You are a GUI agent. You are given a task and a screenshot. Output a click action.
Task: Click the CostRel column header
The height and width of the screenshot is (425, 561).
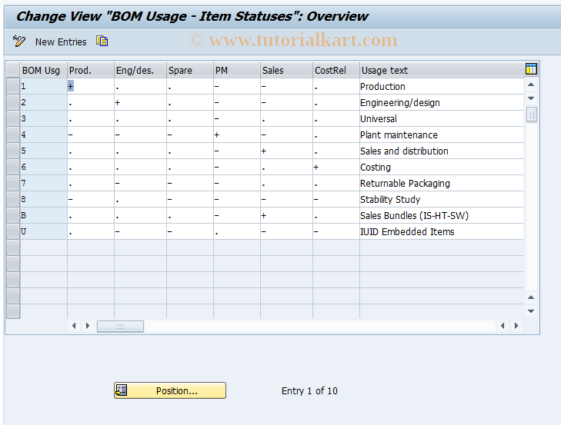pos(336,70)
